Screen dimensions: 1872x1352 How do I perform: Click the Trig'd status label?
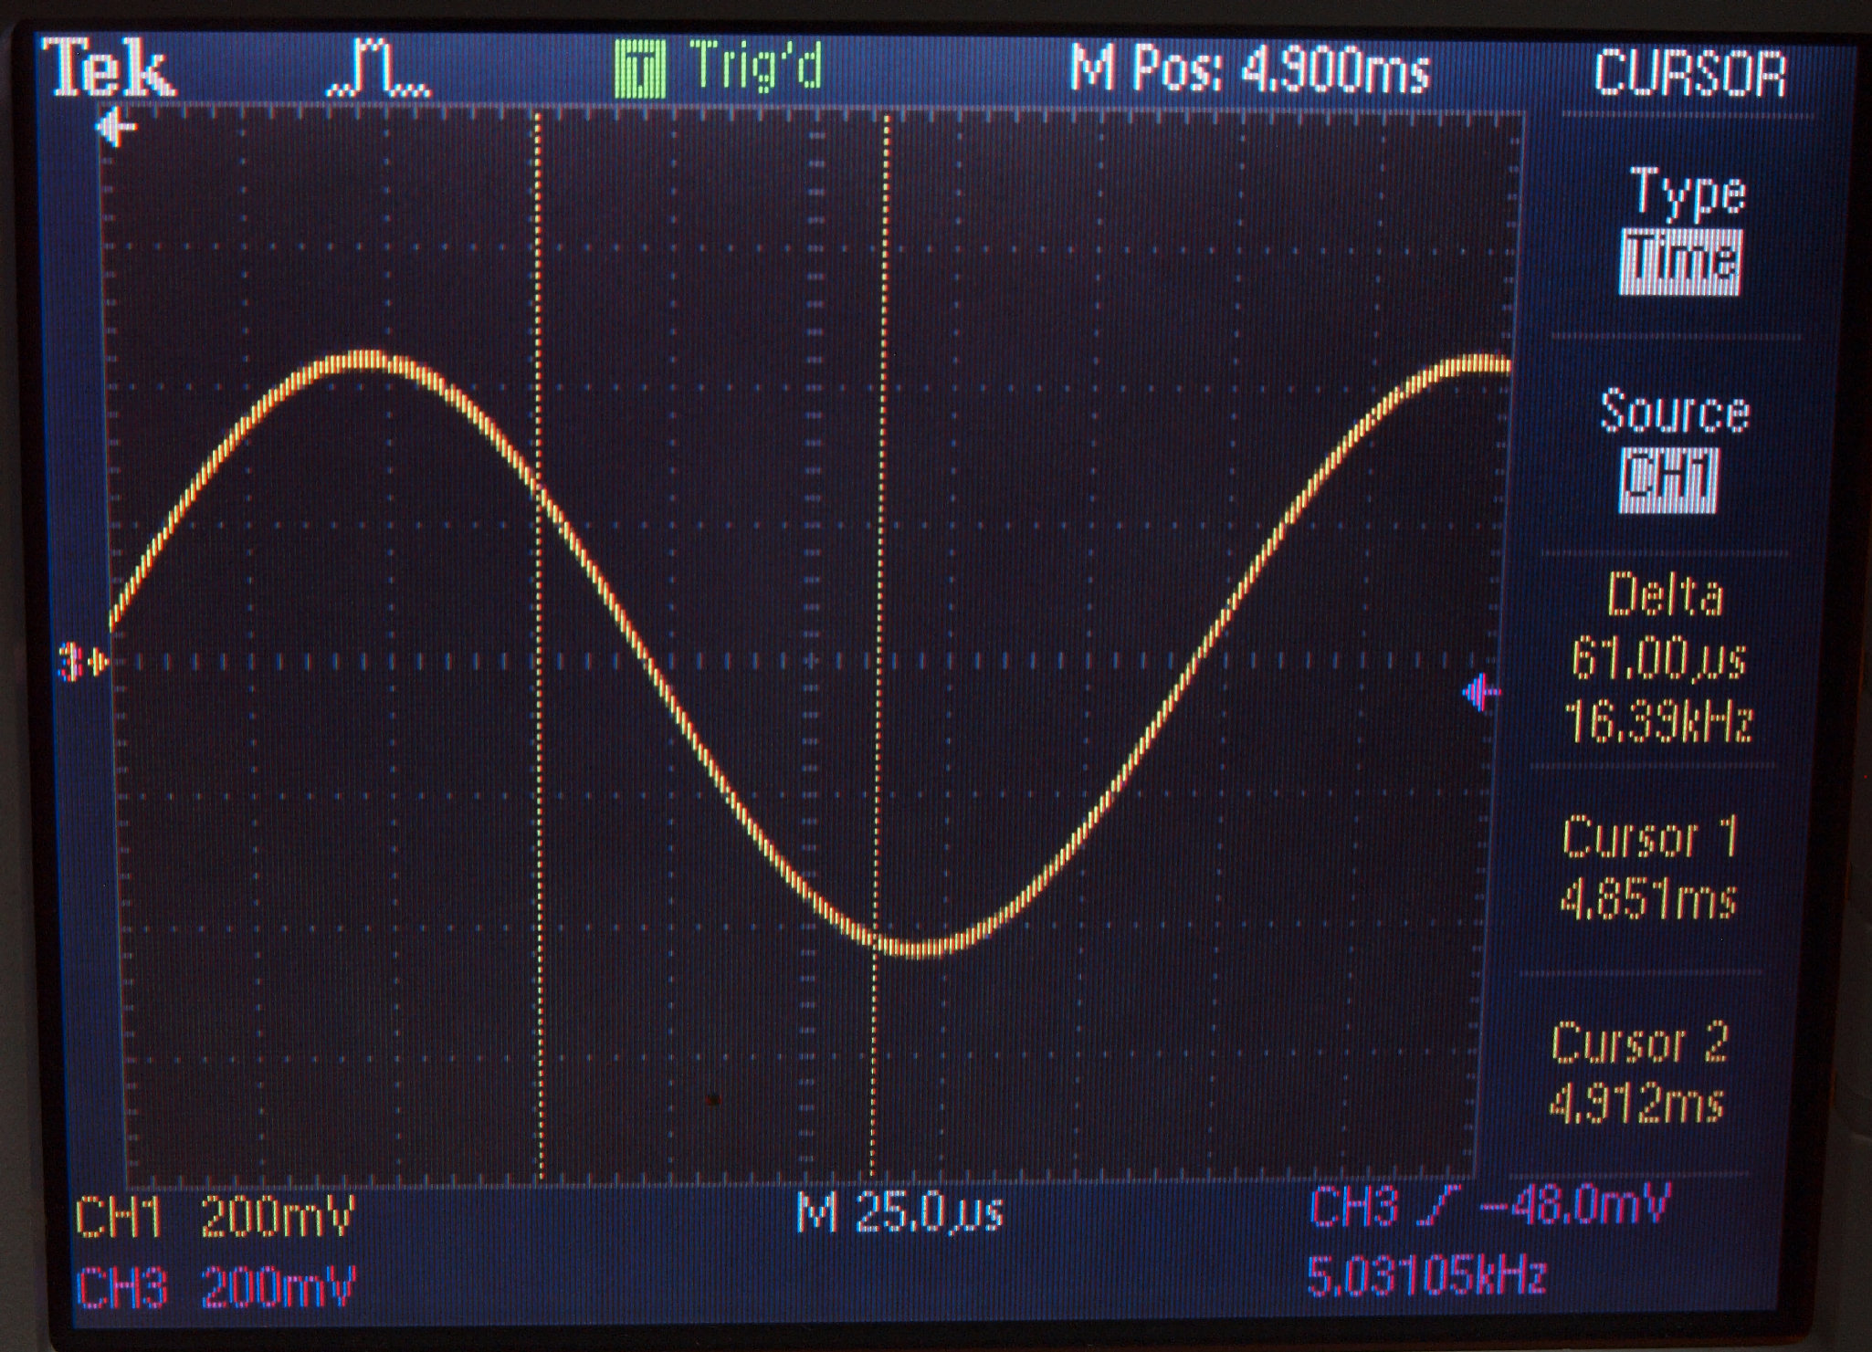pyautogui.click(x=755, y=67)
